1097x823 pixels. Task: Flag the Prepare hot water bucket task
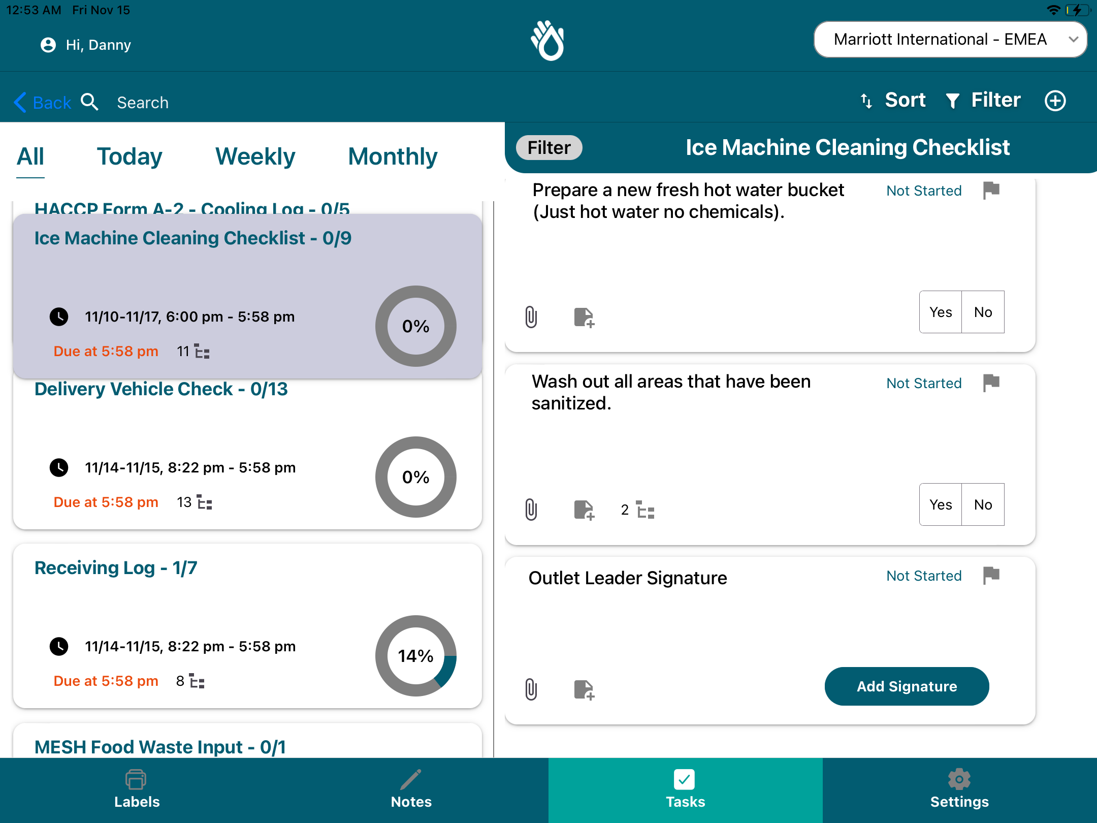(991, 191)
